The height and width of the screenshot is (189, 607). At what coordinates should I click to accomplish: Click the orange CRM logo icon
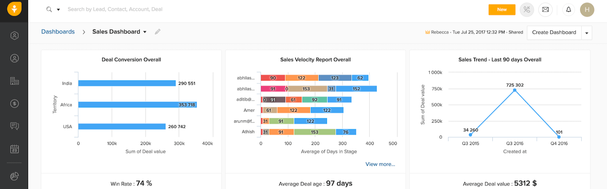click(14, 9)
